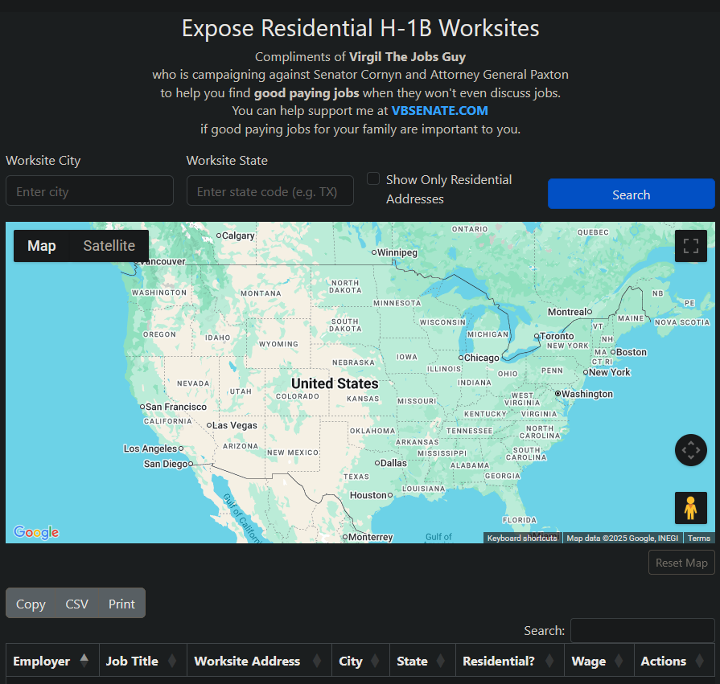Copy table data to clipboard
Viewport: 720px width, 684px height.
tap(31, 604)
